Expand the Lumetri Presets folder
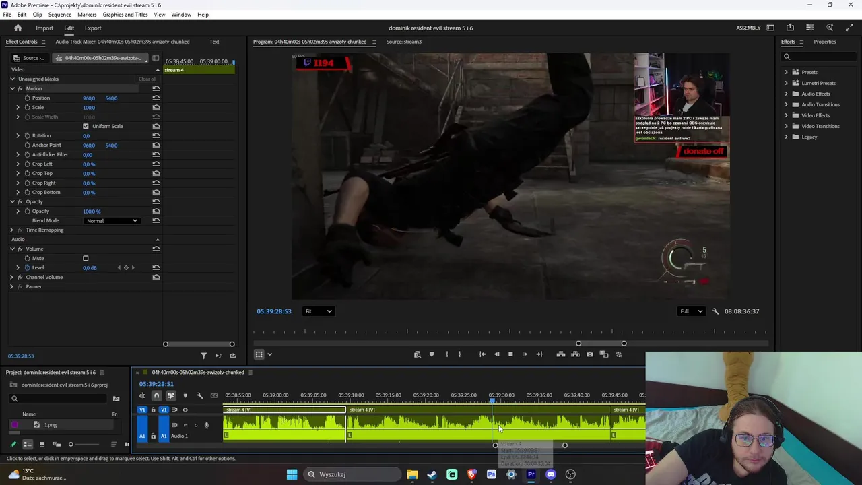 [x=786, y=83]
